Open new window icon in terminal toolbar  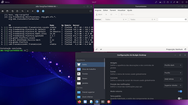coord(7,11)
